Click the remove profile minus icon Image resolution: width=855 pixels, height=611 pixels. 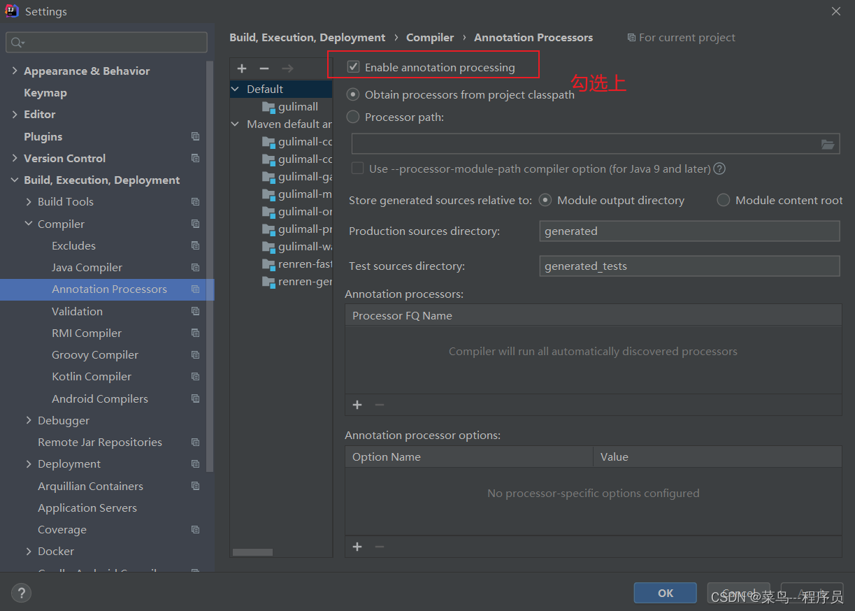tap(264, 69)
